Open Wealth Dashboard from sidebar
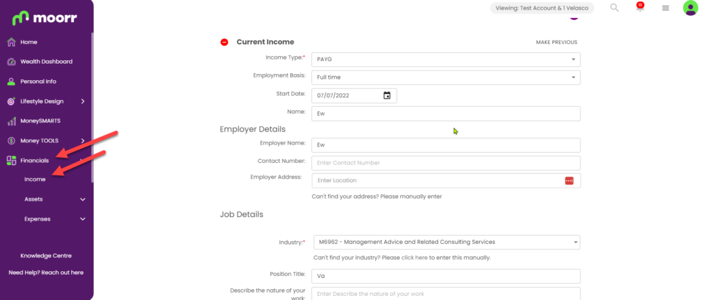 coord(46,62)
